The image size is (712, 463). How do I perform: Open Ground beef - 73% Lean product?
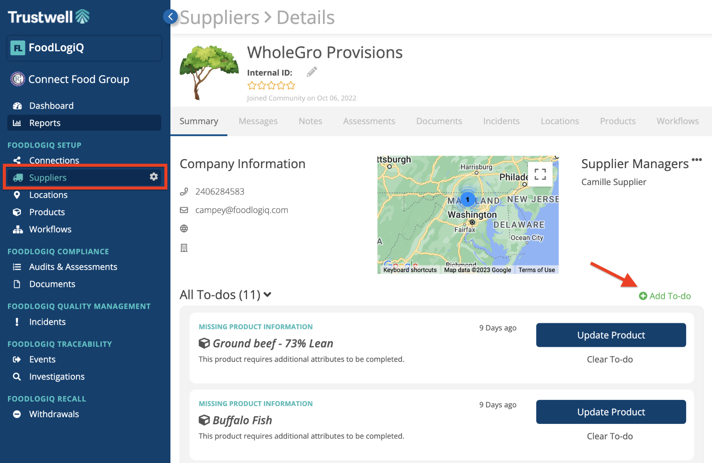[273, 343]
